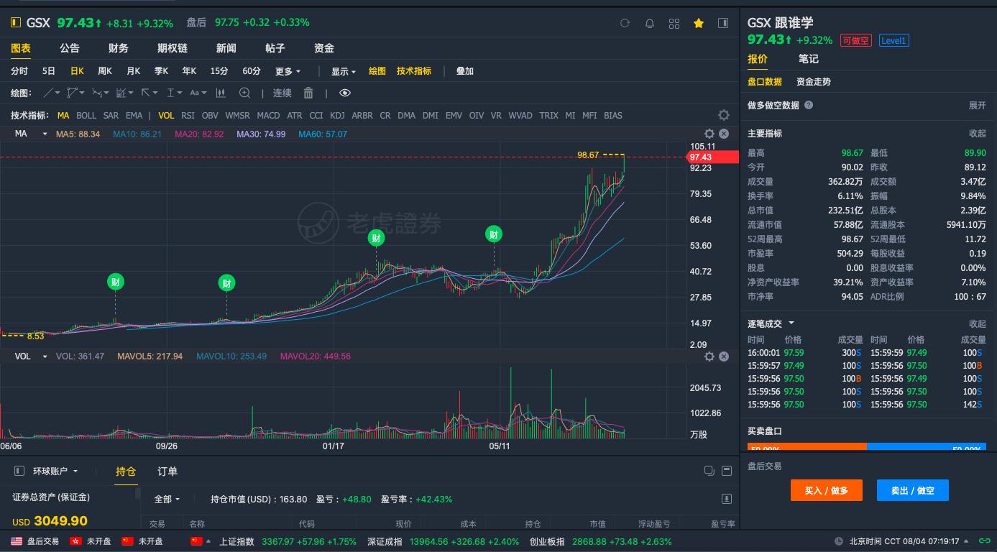
Task: Open the 环球账户 account dropdown
Action: (x=55, y=471)
